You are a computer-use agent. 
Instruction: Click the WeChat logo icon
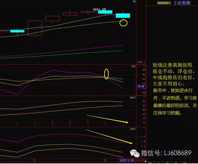click(135, 153)
